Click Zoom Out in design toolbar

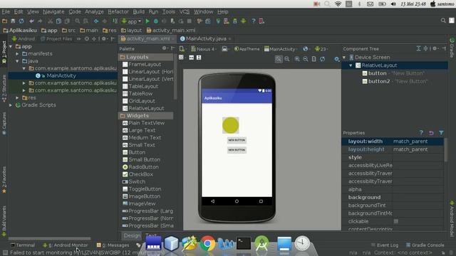[x=306, y=59]
